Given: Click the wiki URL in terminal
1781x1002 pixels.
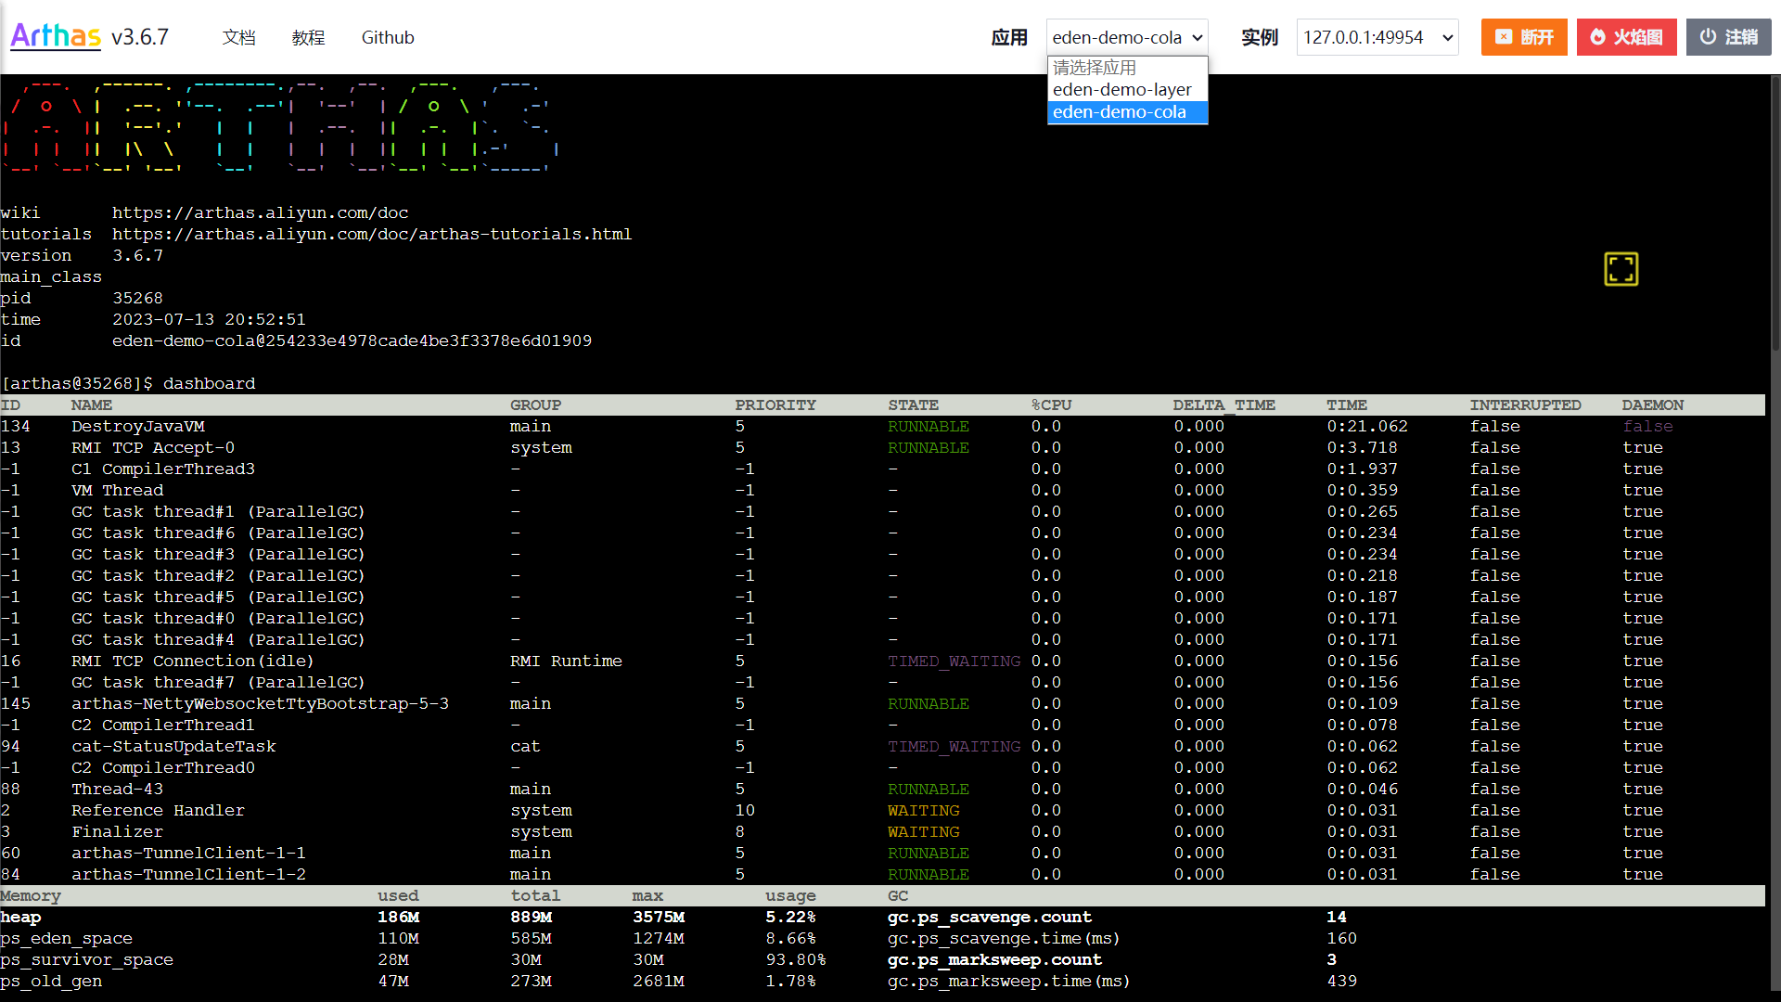Looking at the screenshot, I should click(x=260, y=212).
